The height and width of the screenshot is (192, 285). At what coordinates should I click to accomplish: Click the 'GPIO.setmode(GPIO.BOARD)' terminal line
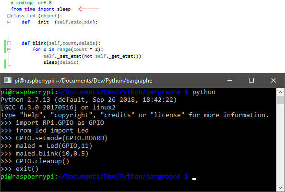coord(61,138)
